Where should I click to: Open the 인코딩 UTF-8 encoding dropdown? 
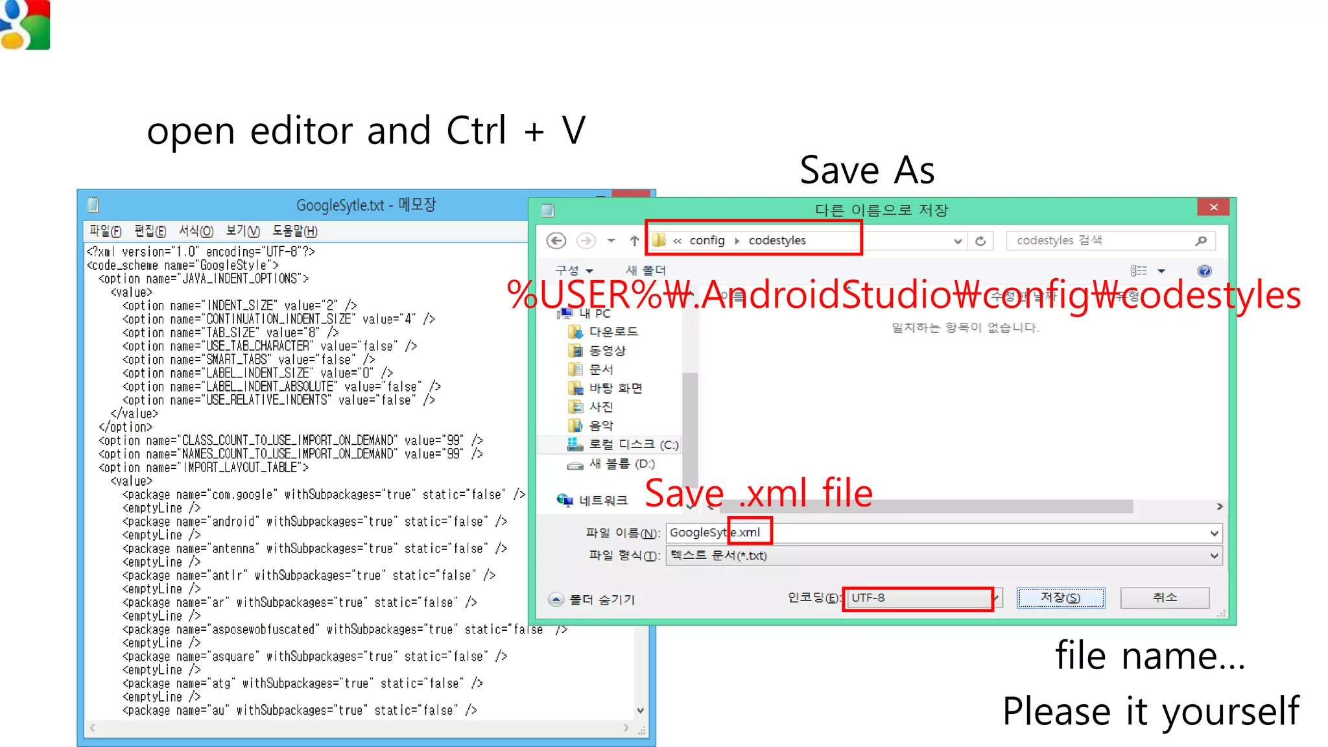click(925, 598)
